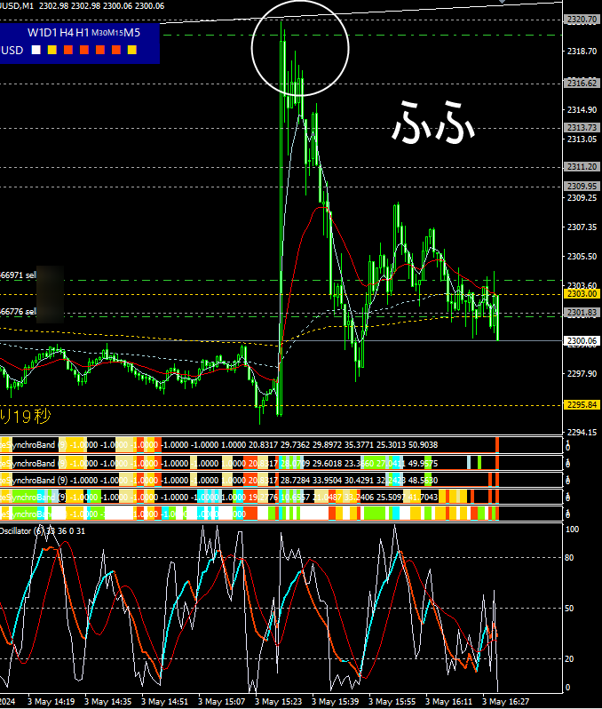
Task: Click the 3 May 16:11 time label
Action: pyautogui.click(x=448, y=702)
